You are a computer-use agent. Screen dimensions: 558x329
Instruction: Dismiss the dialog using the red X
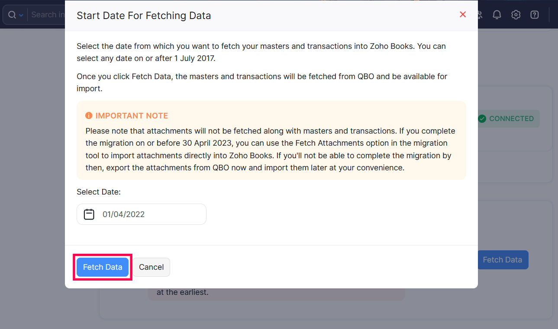462,14
